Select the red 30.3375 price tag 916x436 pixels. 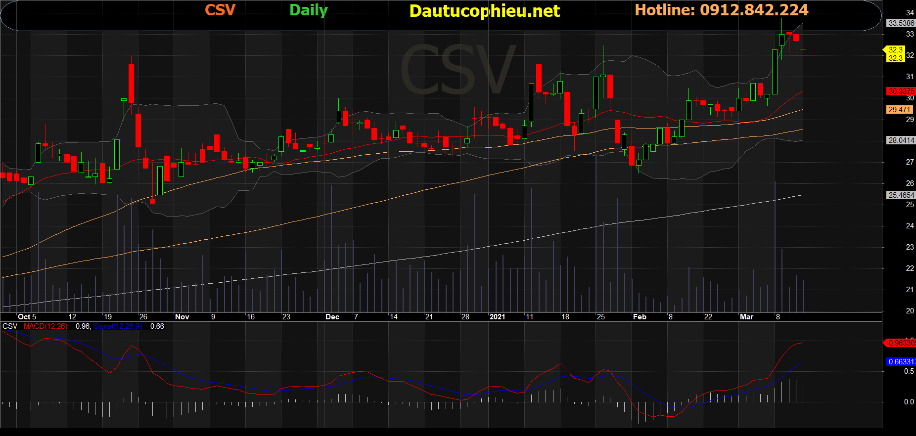[901, 91]
